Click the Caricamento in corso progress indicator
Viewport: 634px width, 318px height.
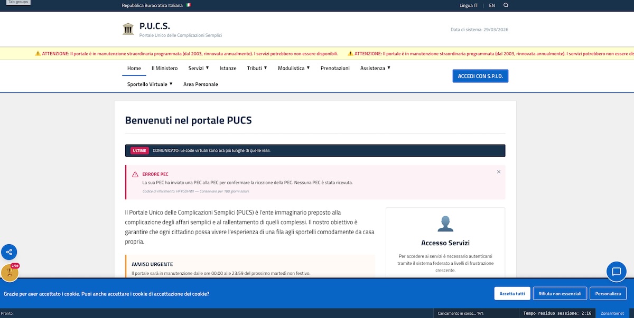pyautogui.click(x=460, y=313)
